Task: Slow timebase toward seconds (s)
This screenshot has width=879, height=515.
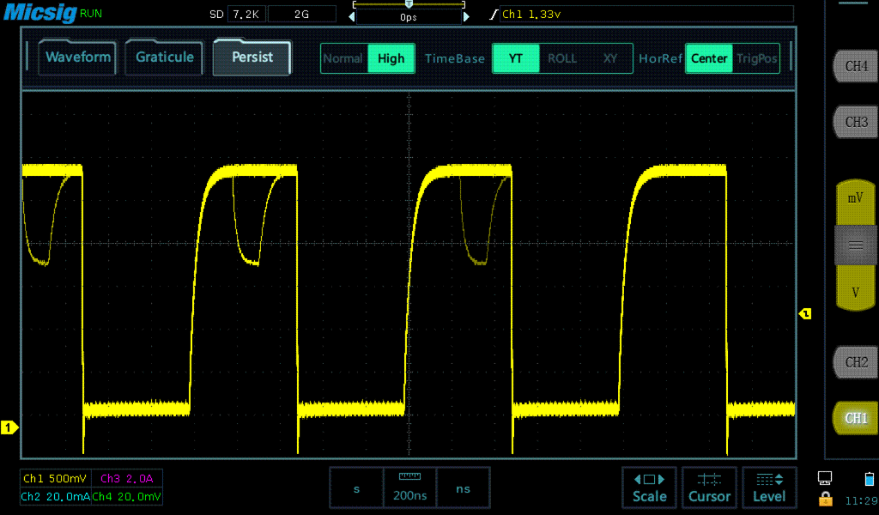Action: (x=356, y=488)
